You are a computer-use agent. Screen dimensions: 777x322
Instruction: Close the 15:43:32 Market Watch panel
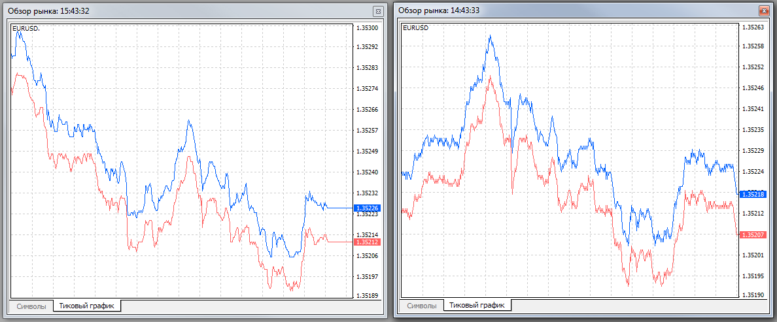point(378,10)
